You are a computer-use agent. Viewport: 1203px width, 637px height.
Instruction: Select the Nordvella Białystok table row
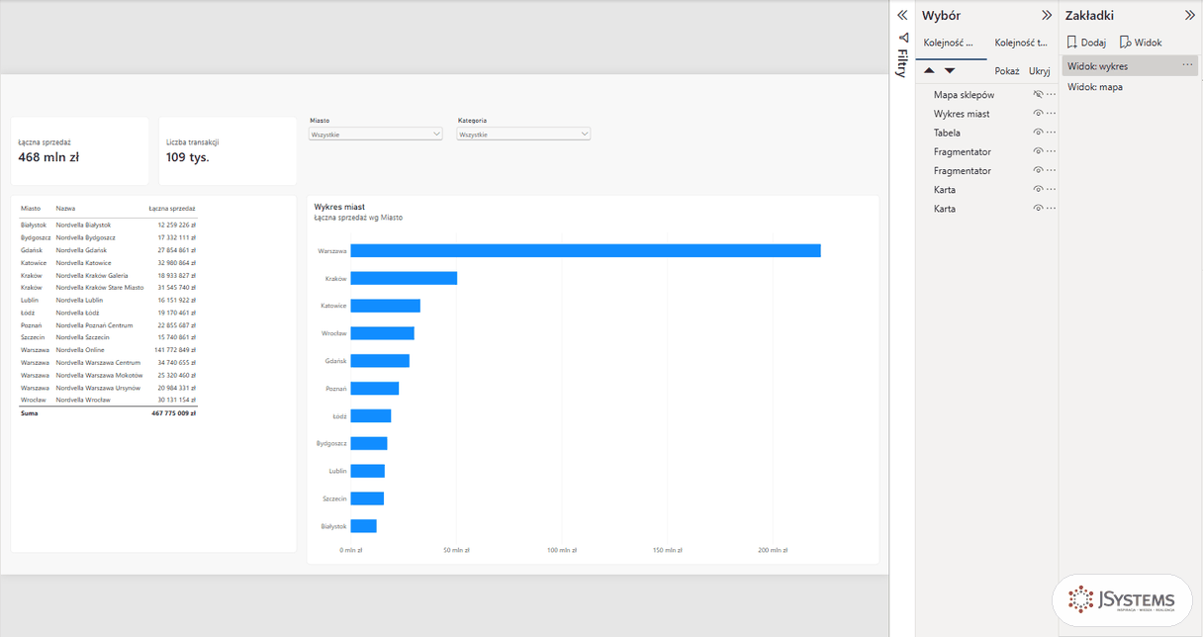[108, 226]
